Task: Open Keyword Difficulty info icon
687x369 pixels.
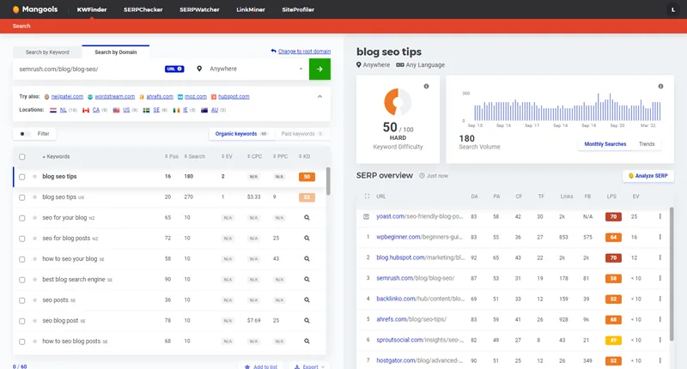Action: (x=426, y=87)
